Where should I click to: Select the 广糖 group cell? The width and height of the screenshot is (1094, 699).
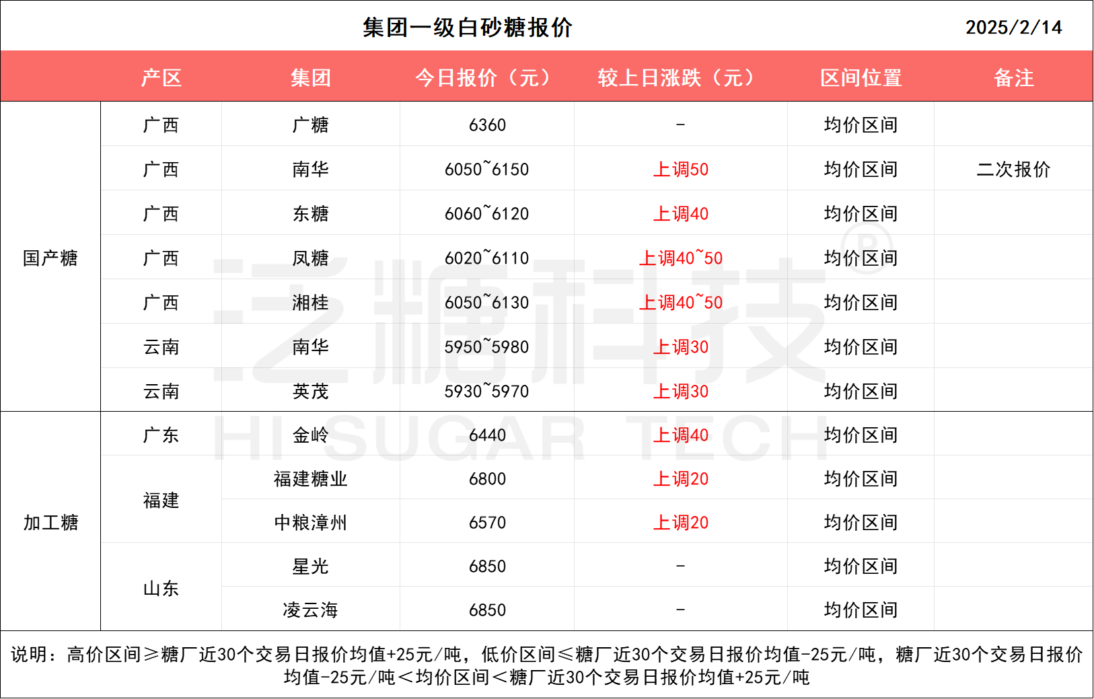[x=310, y=125]
